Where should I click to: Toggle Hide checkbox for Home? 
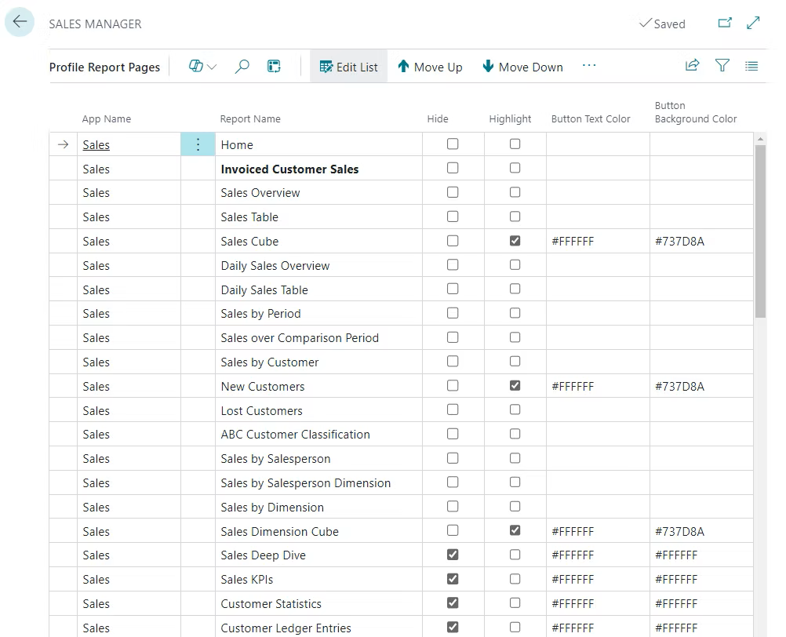[x=453, y=144]
